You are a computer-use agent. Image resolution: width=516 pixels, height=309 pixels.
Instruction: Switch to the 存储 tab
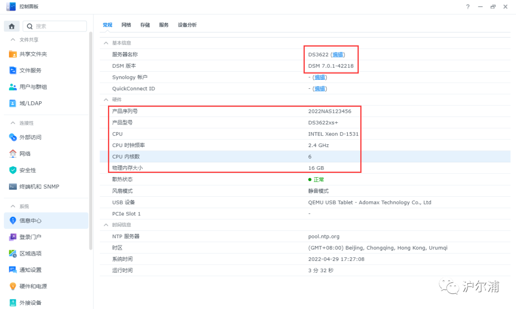point(145,24)
